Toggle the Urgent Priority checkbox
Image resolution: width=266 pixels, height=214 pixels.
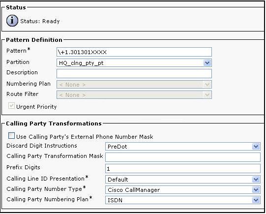(x=11, y=106)
